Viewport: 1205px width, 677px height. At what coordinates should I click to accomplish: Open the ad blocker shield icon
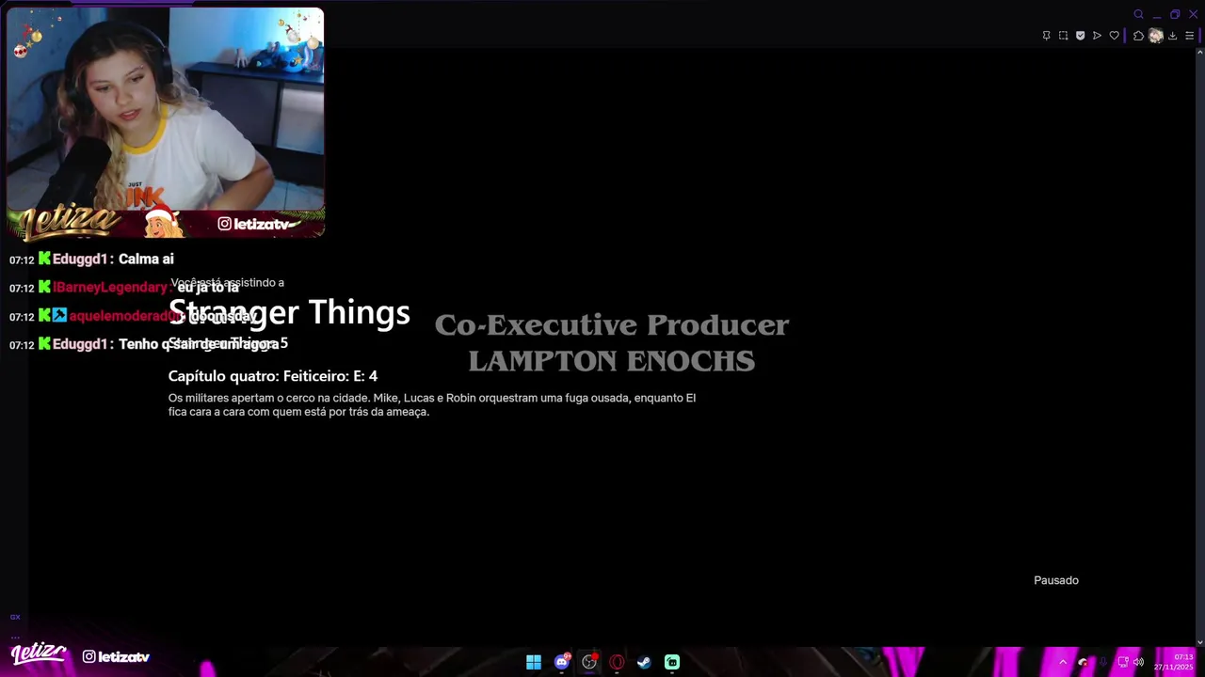[x=1080, y=36]
